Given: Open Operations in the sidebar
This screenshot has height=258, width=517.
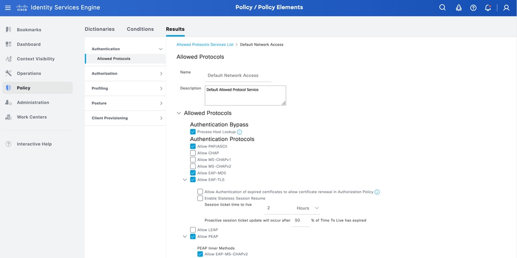Looking at the screenshot, I should pyautogui.click(x=29, y=73).
